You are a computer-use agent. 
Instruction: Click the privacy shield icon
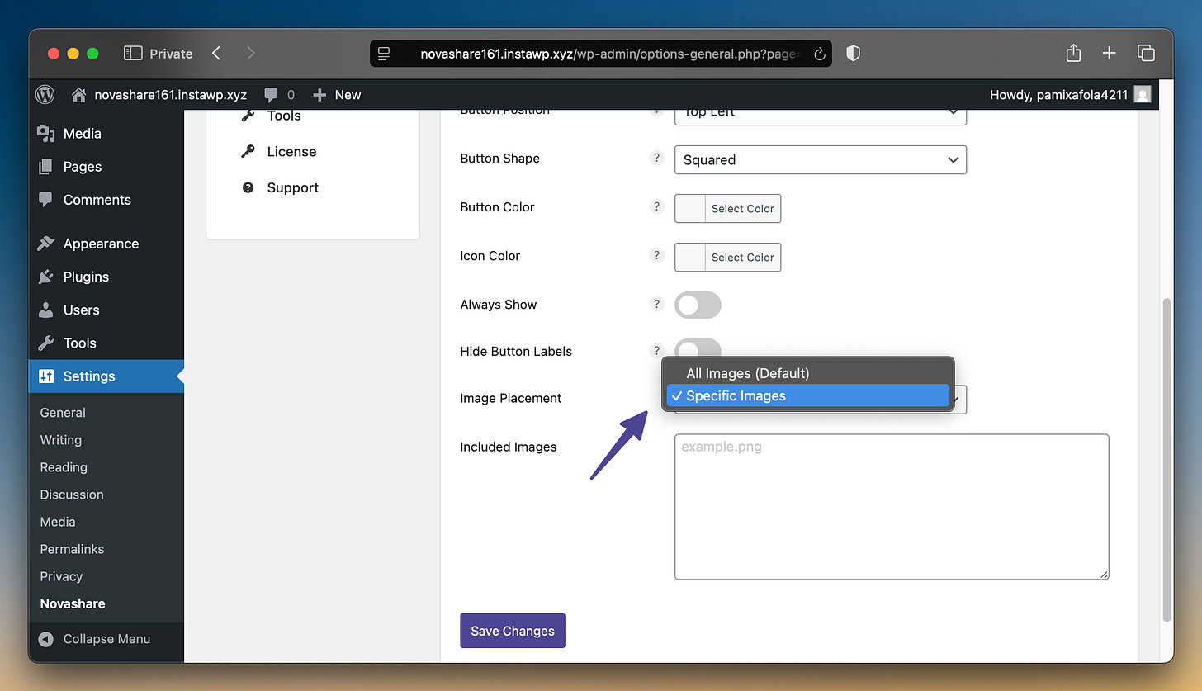pos(854,54)
